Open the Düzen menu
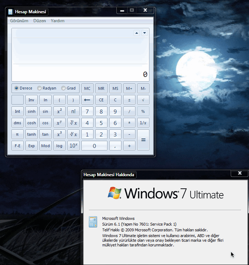The image size is (249, 265). [39, 21]
